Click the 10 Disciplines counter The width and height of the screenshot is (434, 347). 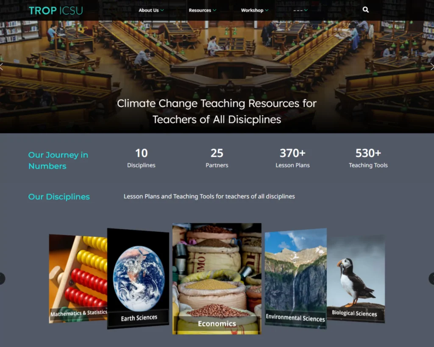pos(141,158)
